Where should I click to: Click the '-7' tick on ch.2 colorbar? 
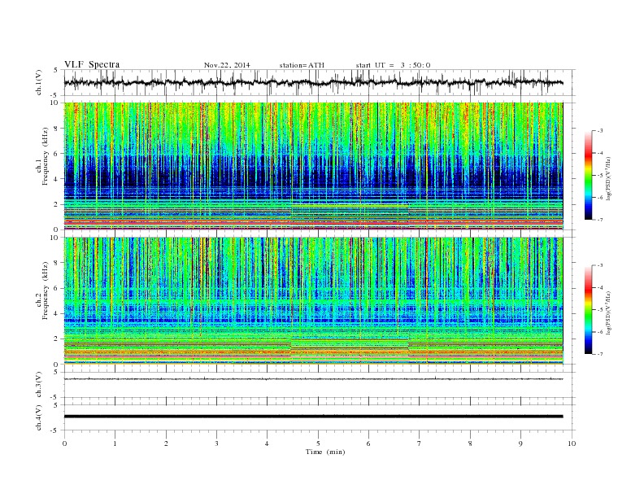pos(599,354)
